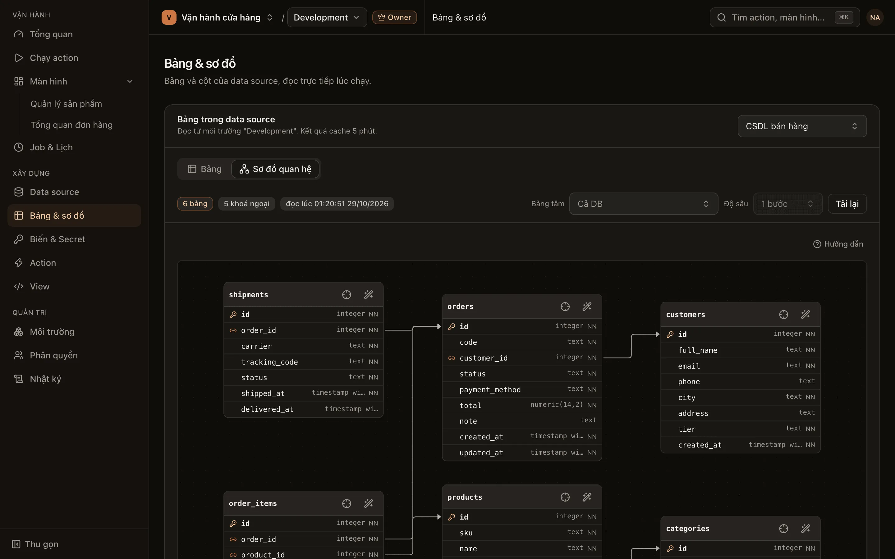Go to Action in sidebar
The height and width of the screenshot is (559, 895).
pyautogui.click(x=74, y=263)
